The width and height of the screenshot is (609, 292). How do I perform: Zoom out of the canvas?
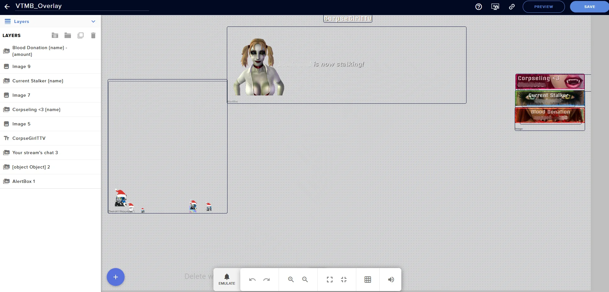(305, 280)
